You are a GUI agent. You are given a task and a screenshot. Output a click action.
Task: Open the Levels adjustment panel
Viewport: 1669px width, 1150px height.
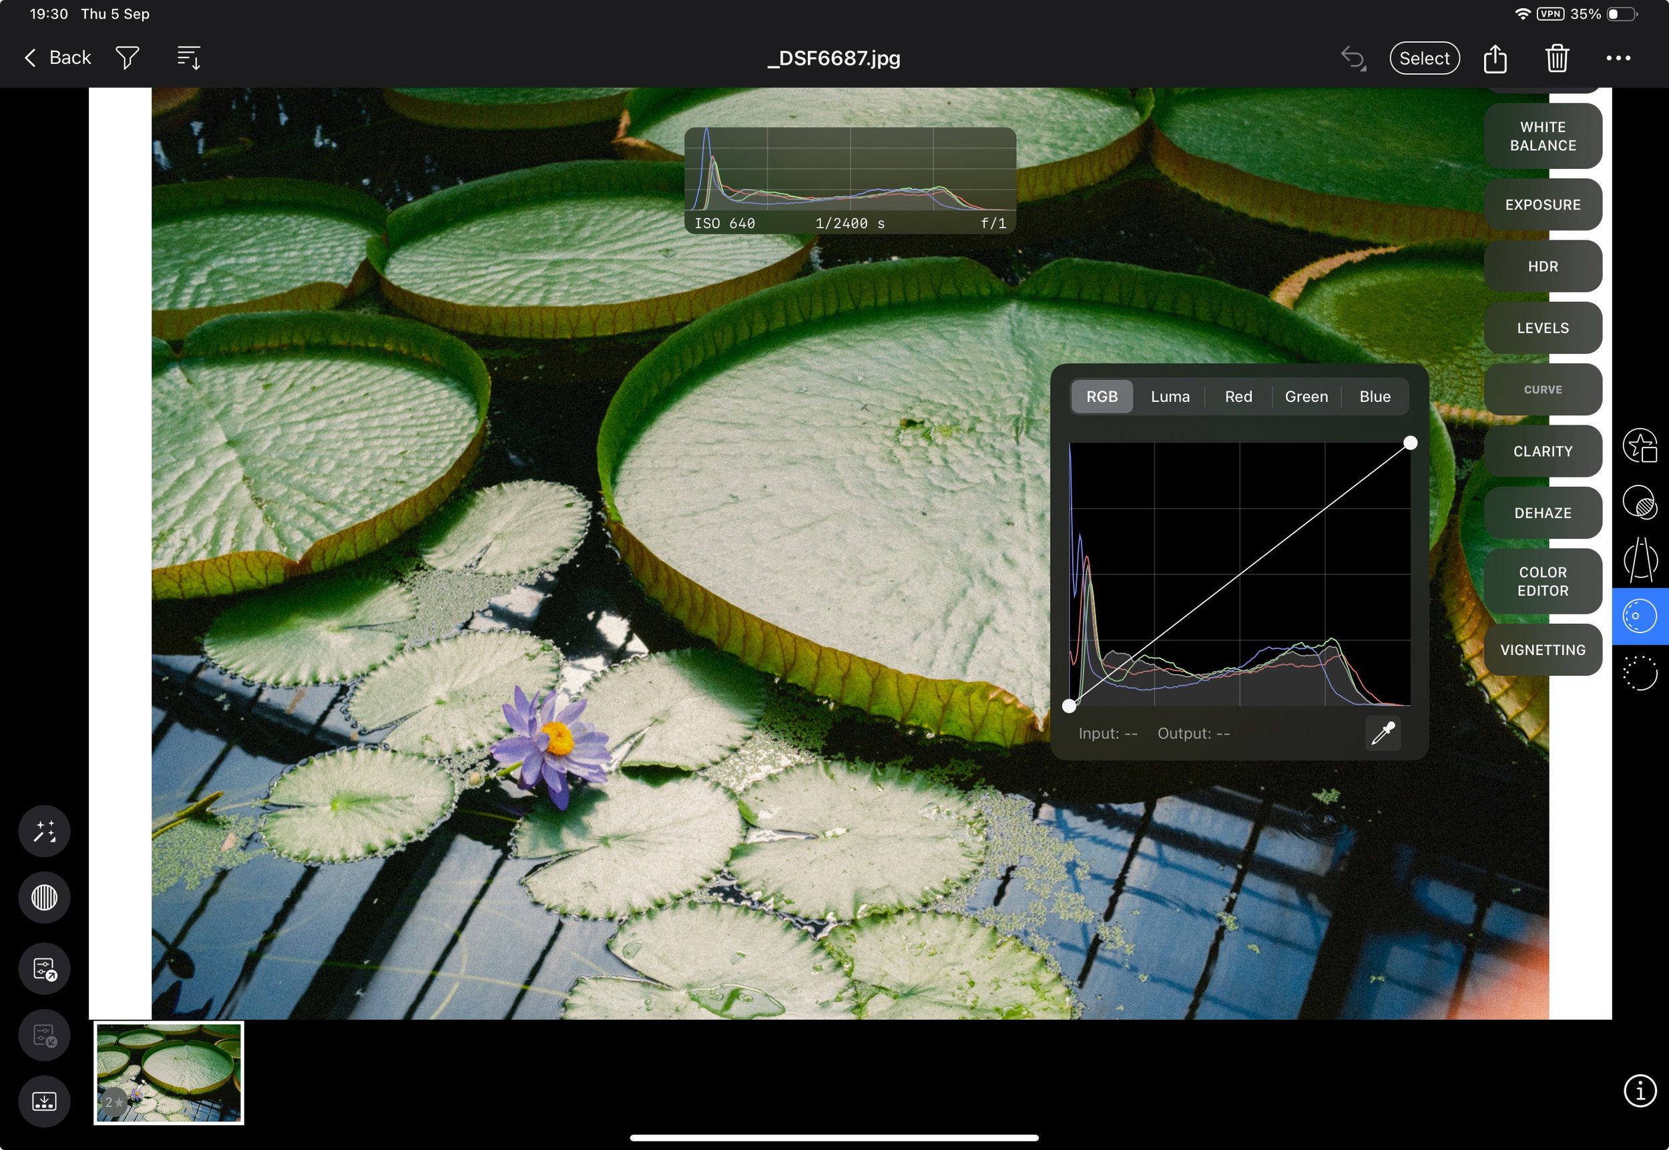pos(1542,328)
